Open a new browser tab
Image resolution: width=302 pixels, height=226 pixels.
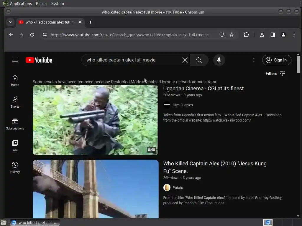[91, 22]
